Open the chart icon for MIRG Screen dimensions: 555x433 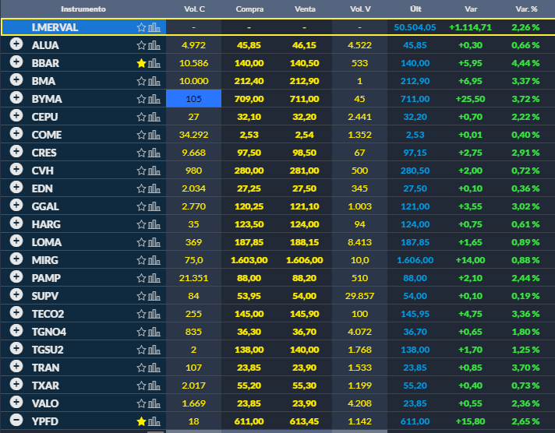154,260
